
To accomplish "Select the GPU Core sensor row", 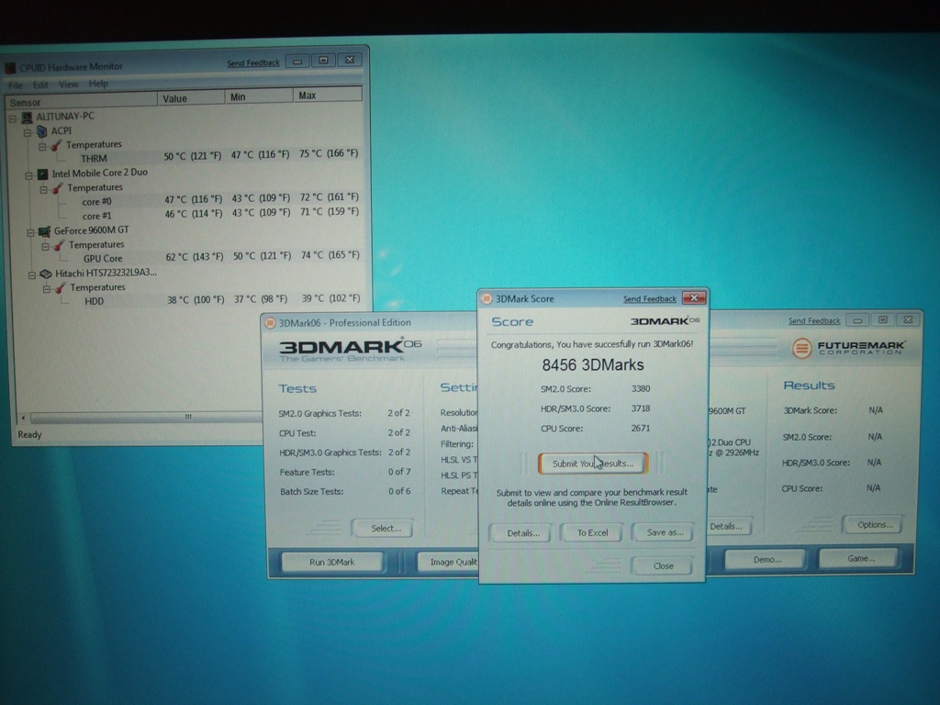I will tap(213, 257).
